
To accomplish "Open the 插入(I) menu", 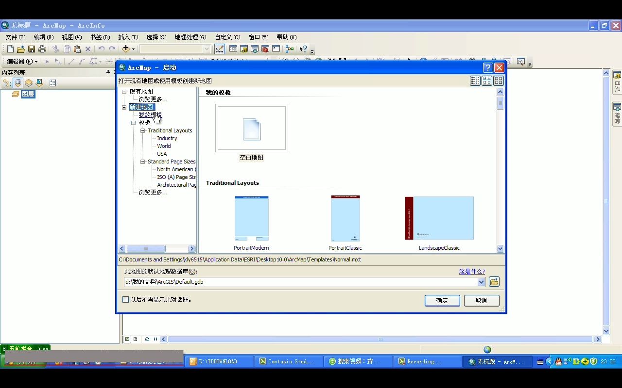I will [x=128, y=37].
